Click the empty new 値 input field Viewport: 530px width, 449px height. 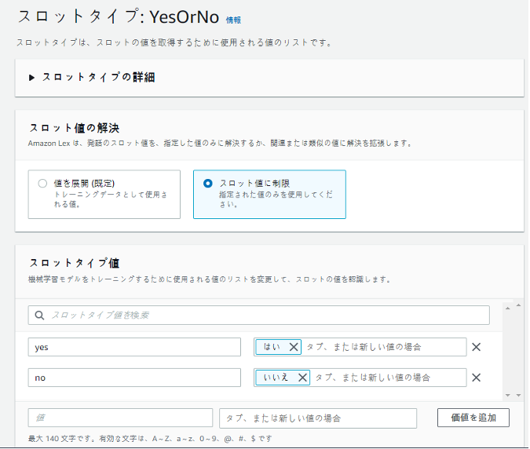click(x=120, y=418)
